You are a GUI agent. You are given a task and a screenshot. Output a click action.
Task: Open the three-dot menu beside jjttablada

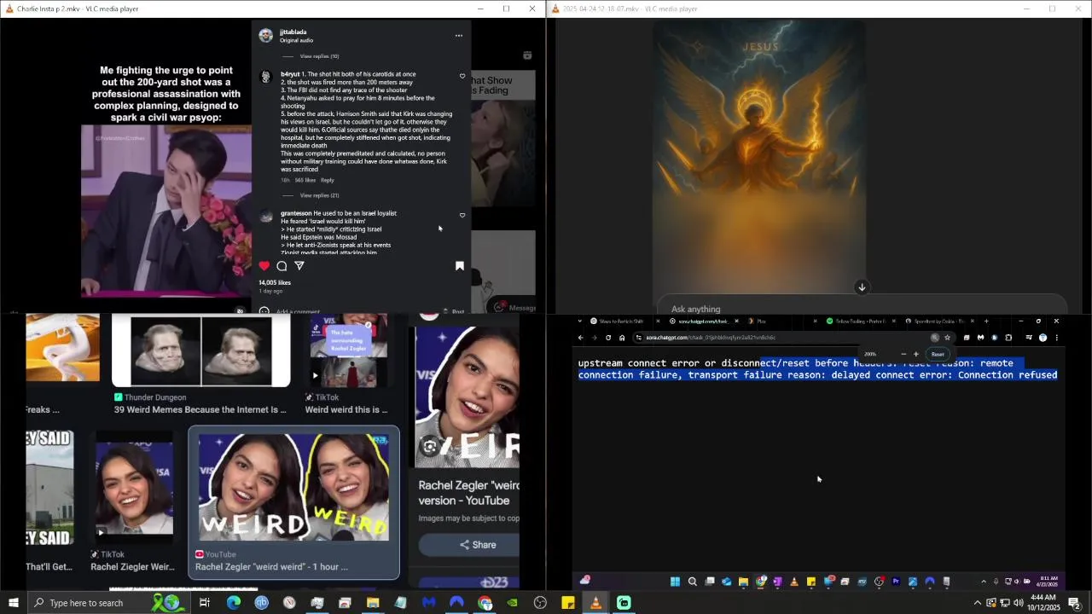(459, 36)
